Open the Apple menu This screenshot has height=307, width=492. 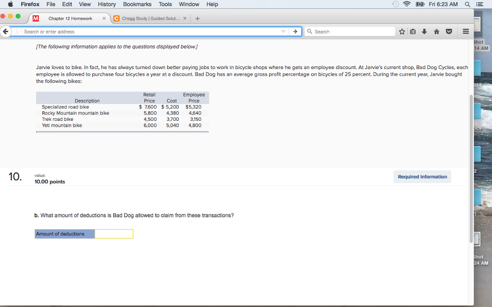pyautogui.click(x=11, y=4)
